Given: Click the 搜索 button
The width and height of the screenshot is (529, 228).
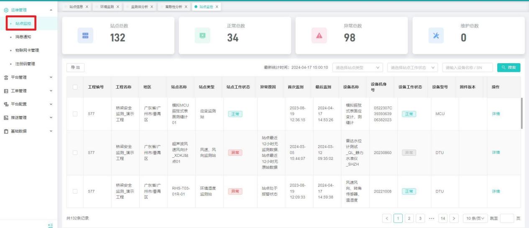Looking at the screenshot, I should [509, 68].
